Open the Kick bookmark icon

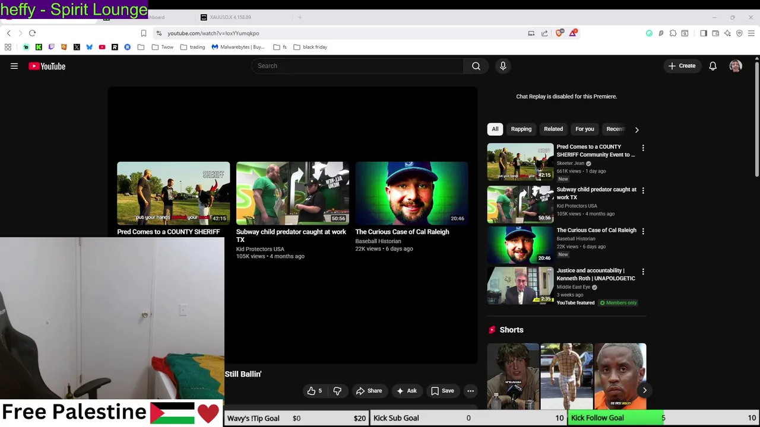pos(39,47)
